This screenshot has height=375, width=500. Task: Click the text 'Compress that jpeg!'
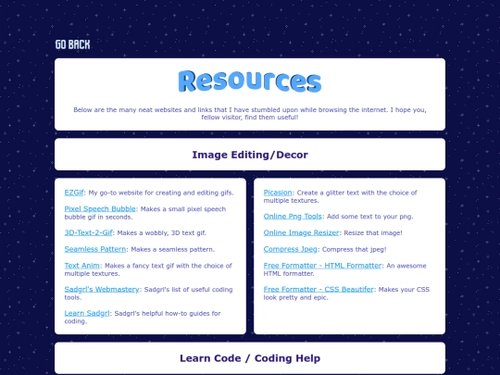click(x=355, y=249)
